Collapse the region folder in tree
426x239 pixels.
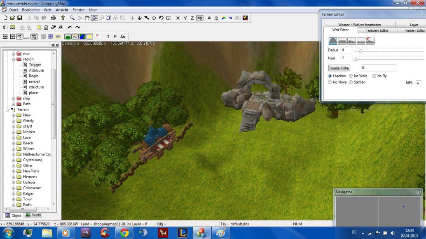coord(13,59)
